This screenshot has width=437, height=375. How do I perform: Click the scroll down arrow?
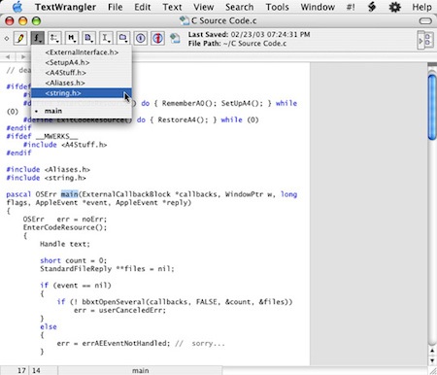[x=432, y=360]
